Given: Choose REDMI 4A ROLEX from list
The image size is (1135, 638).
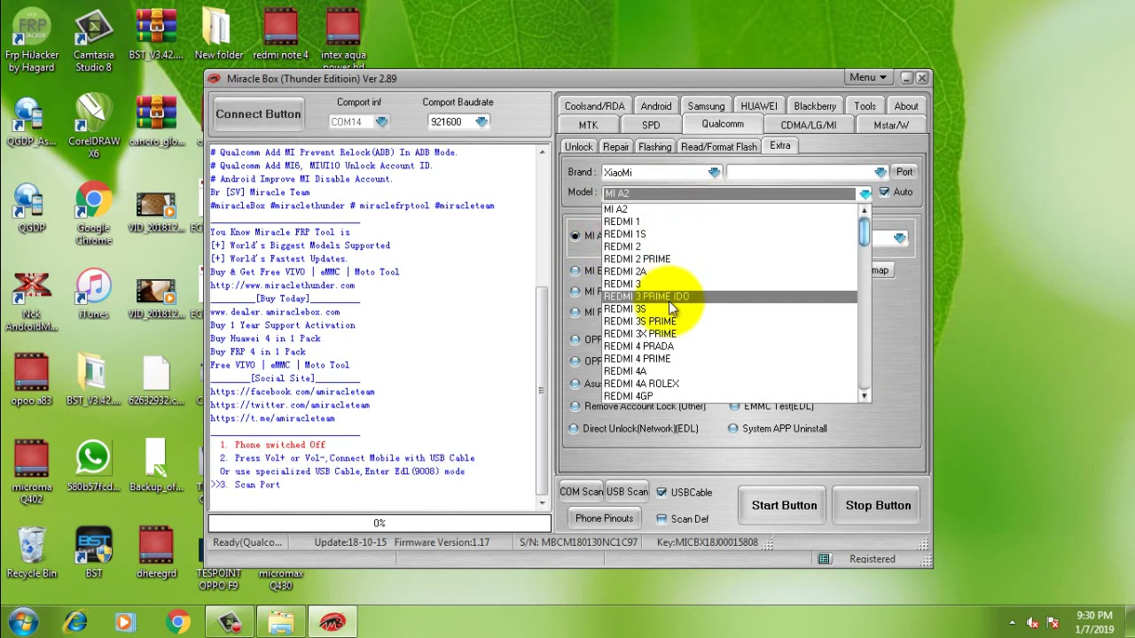Looking at the screenshot, I should 641,384.
